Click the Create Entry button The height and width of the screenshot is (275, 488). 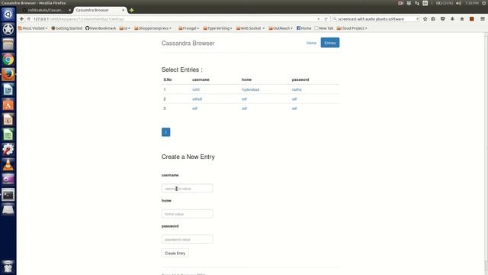(175, 253)
